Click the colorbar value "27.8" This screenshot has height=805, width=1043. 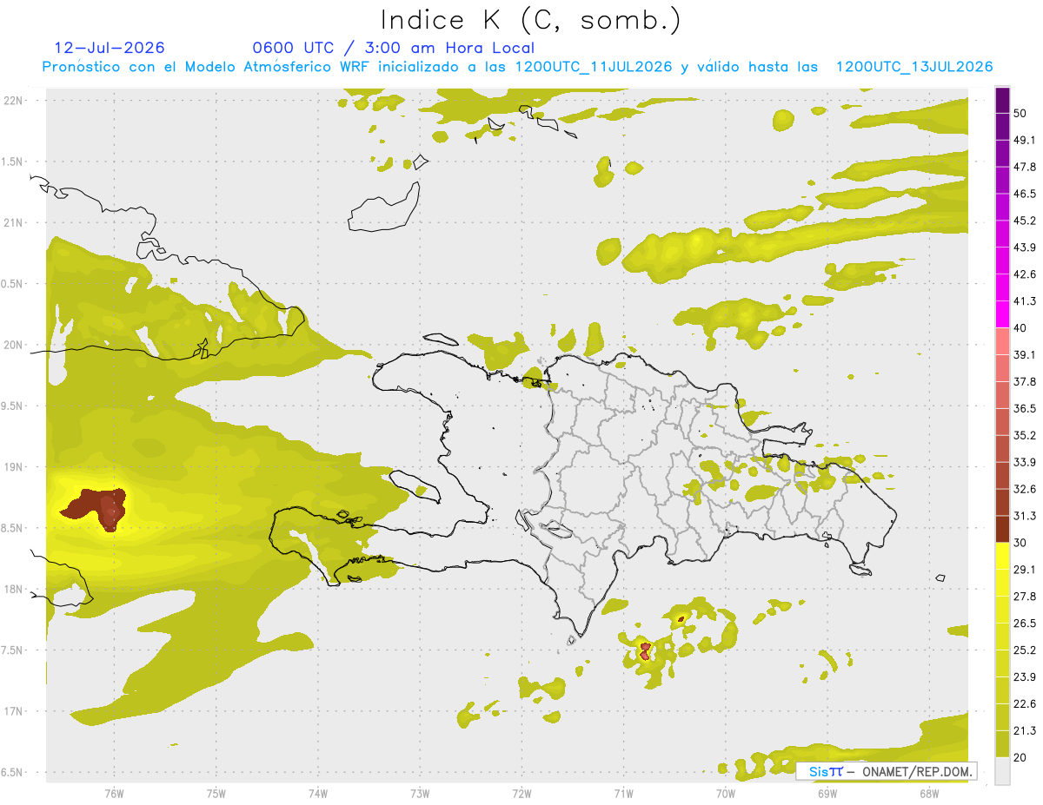pyautogui.click(x=1025, y=597)
